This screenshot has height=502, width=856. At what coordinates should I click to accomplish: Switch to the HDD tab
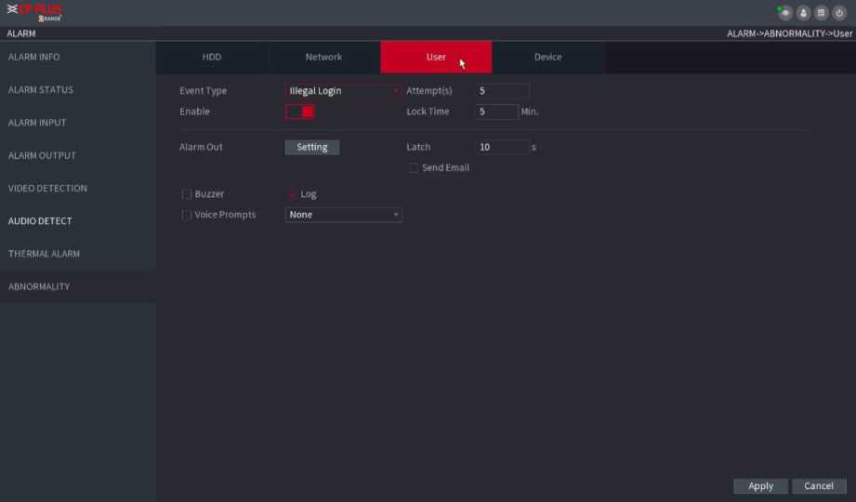pos(212,58)
